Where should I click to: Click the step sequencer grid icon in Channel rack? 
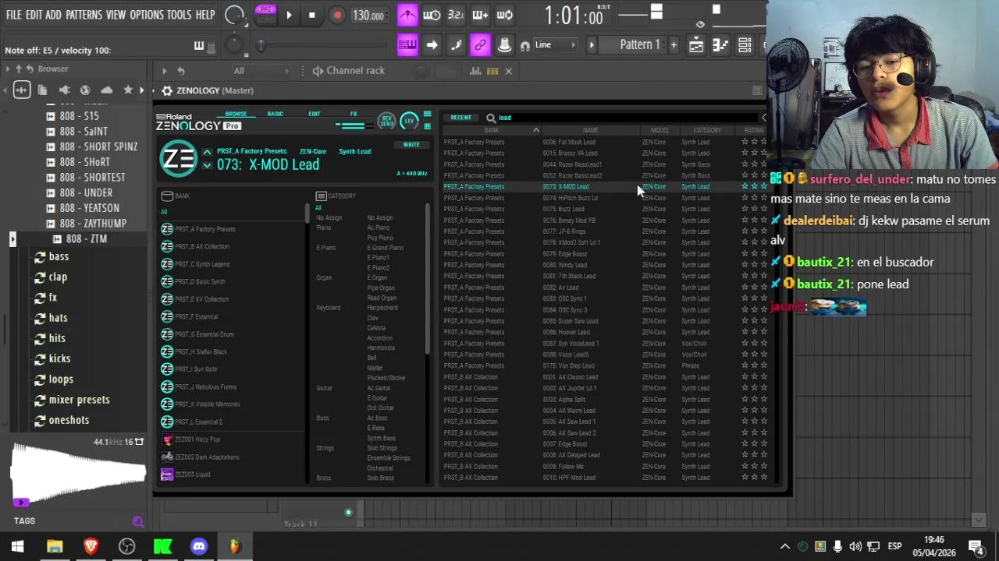pos(492,71)
